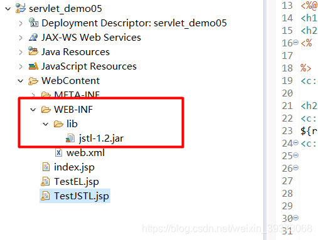Click line number 14 in editor

287,18
